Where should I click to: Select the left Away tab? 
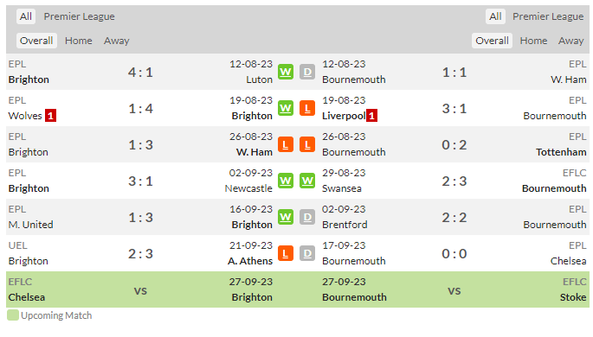117,41
